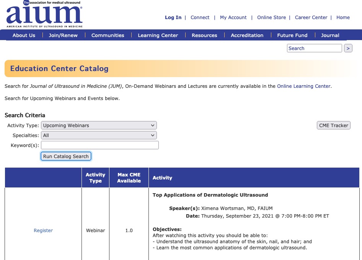Open the Learning Center menu
This screenshot has width=362, height=260.
point(158,35)
